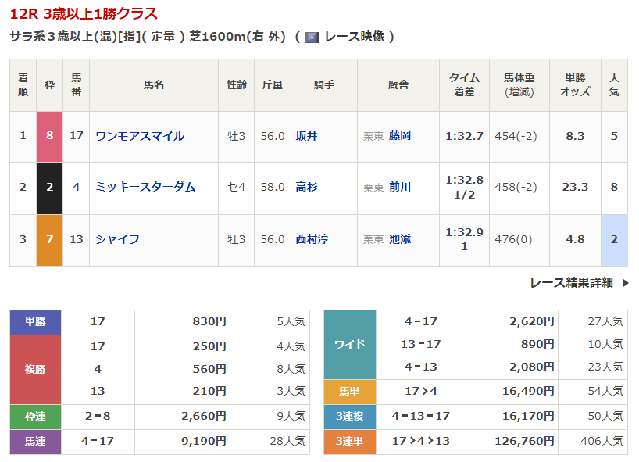This screenshot has height=462, width=639.
Task: Select the 3連単 payout label
Action: coord(349,442)
